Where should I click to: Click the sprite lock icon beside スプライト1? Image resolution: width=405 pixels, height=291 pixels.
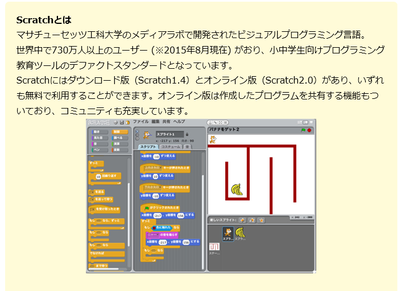(x=187, y=134)
